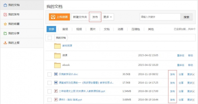The height and width of the screenshot is (104, 198).
Task: Share 课件3 ppt via 分享
Action: pos(181,100)
